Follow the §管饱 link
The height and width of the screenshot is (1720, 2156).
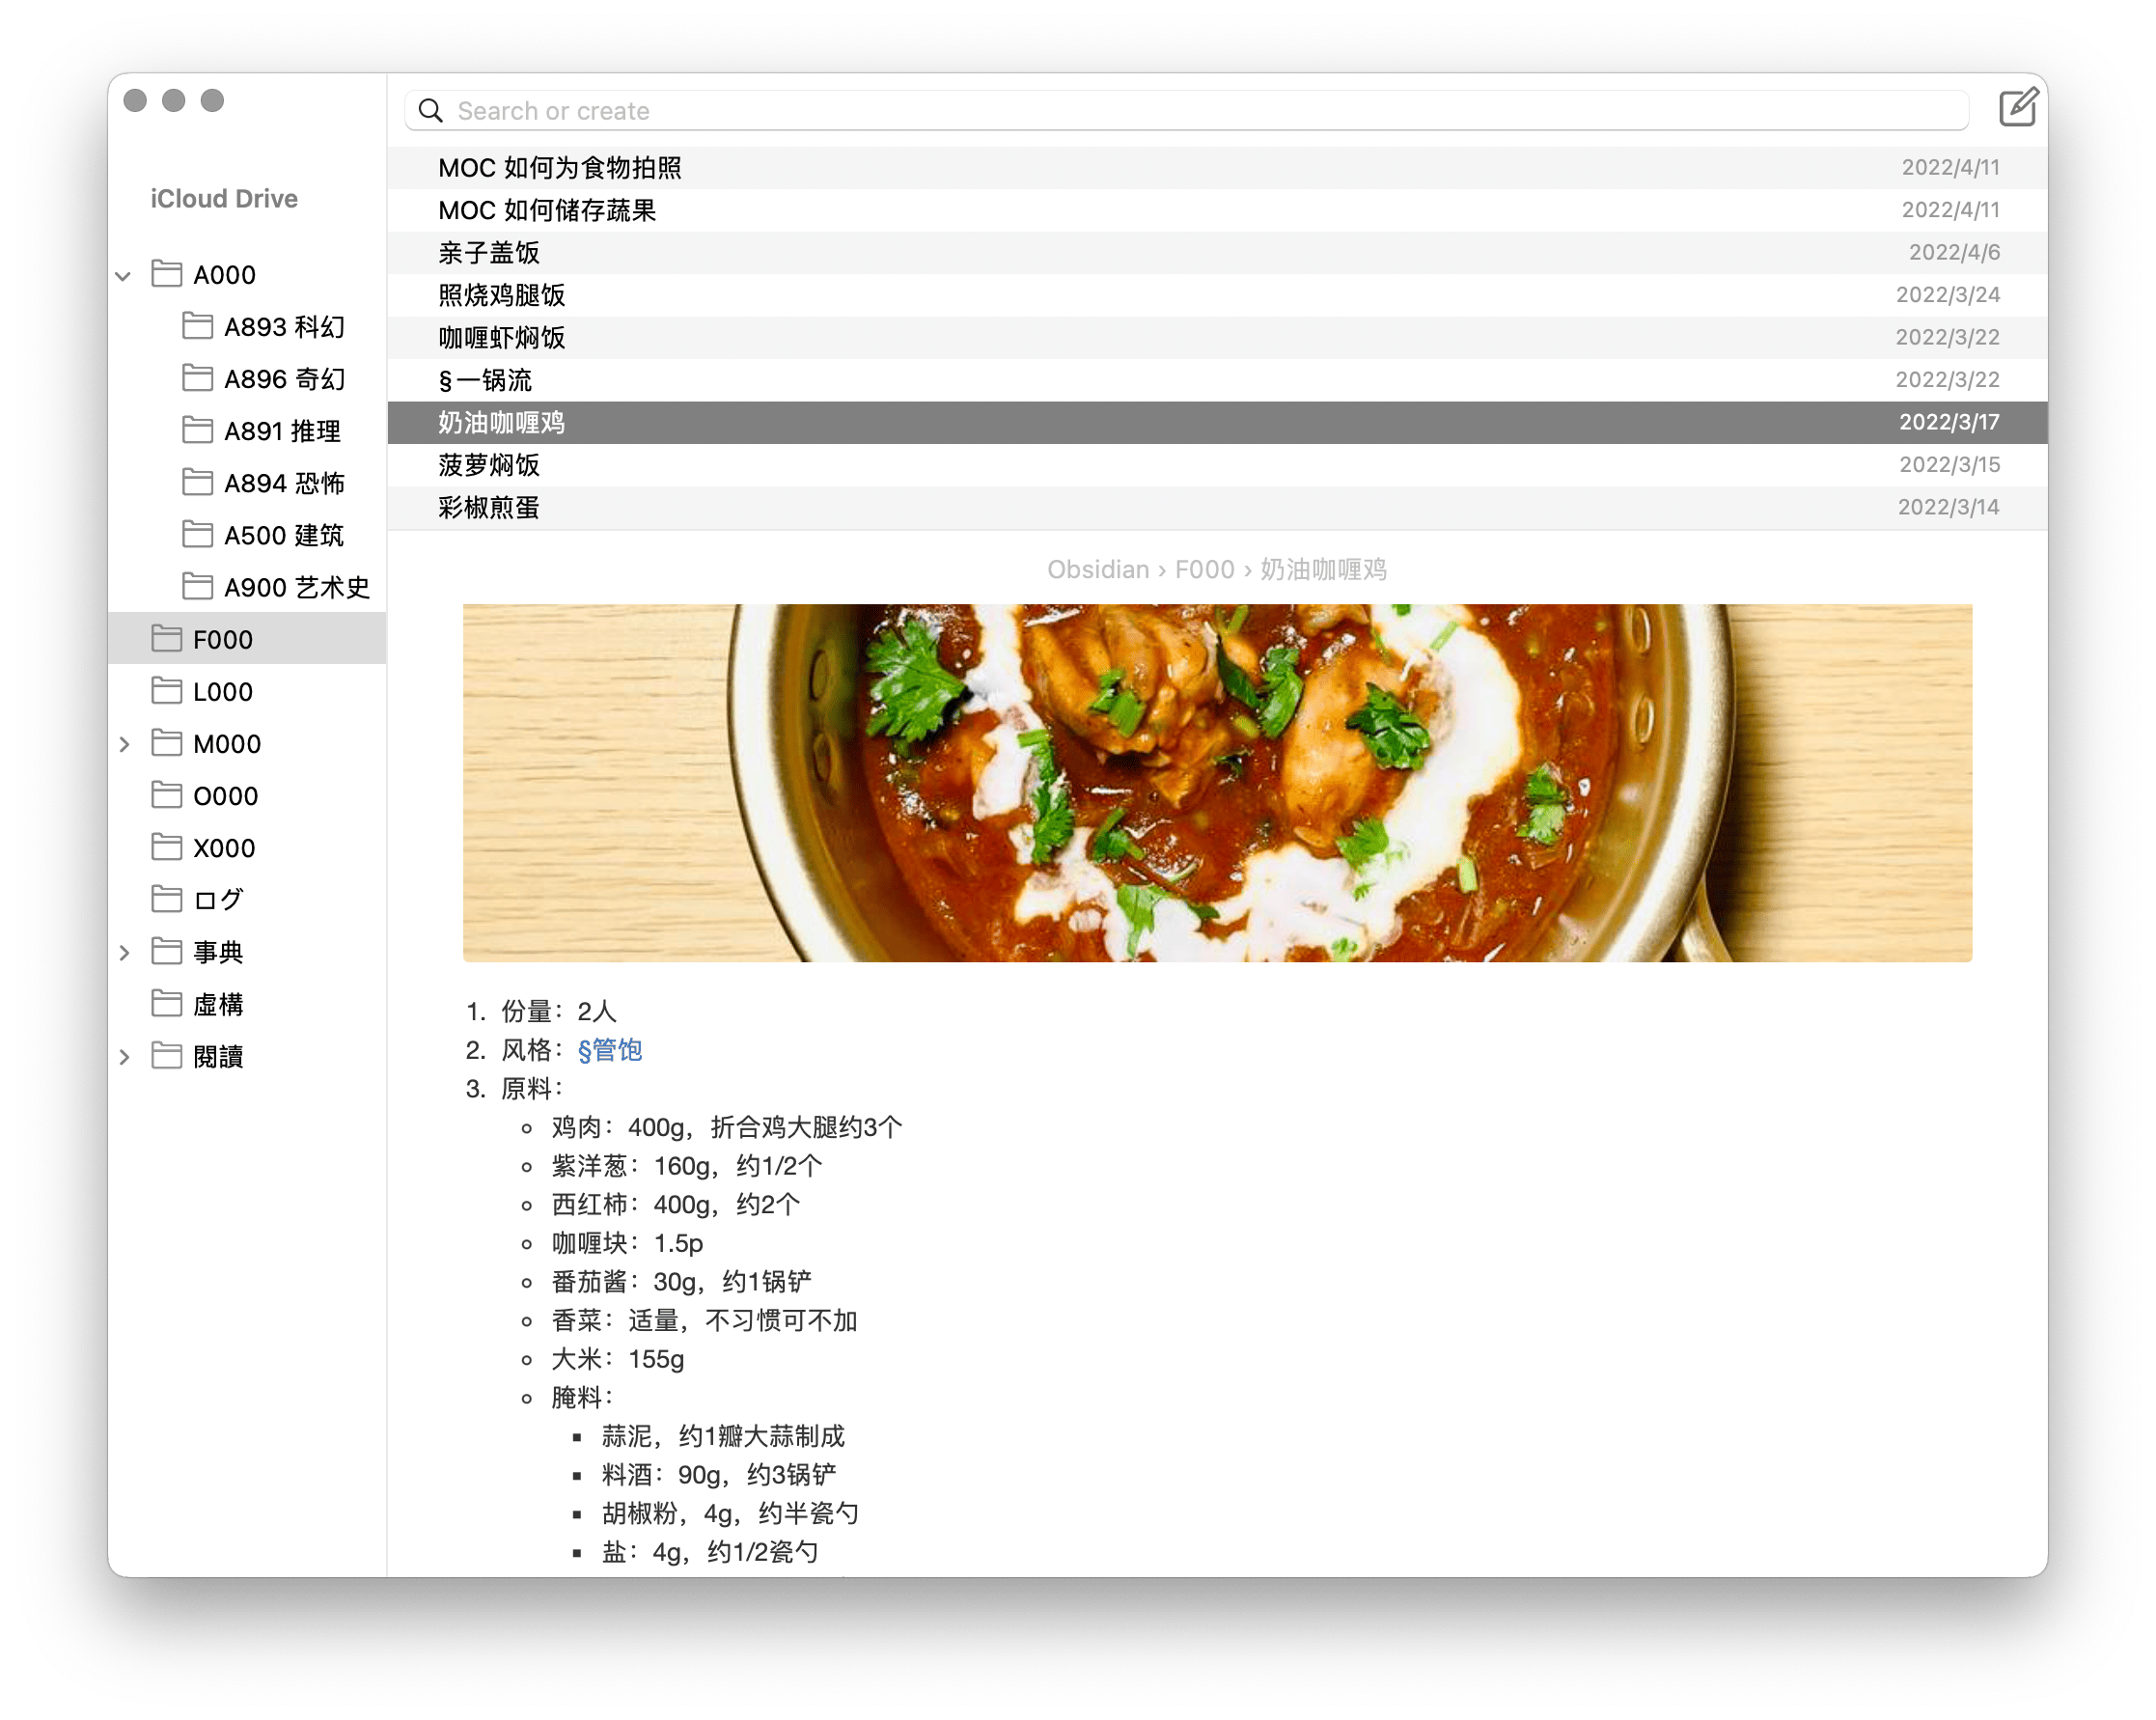[x=610, y=1050]
